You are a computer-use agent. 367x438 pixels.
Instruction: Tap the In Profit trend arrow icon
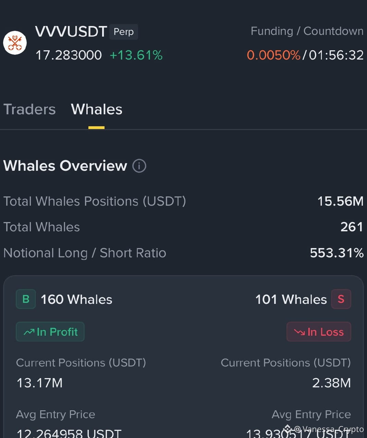(x=29, y=332)
